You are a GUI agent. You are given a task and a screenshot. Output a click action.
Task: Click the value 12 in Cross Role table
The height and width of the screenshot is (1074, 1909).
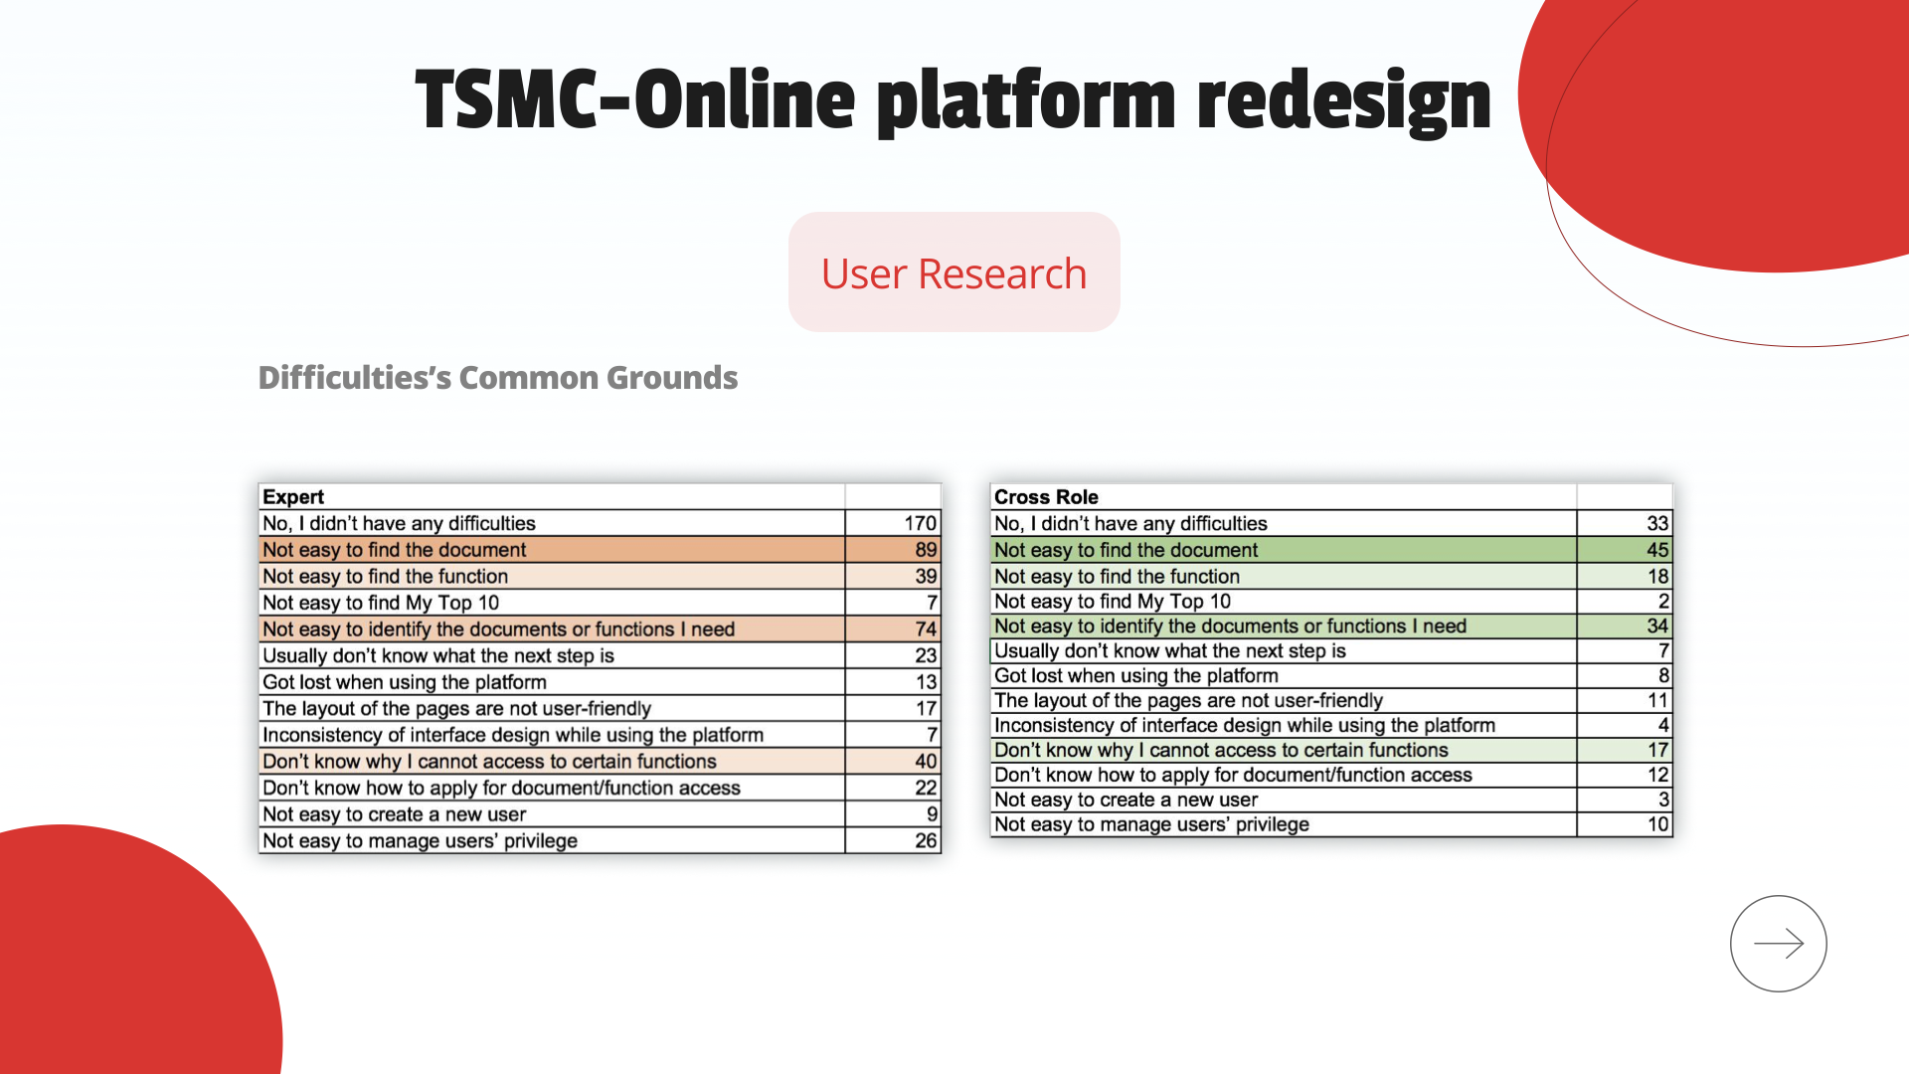tap(1657, 775)
